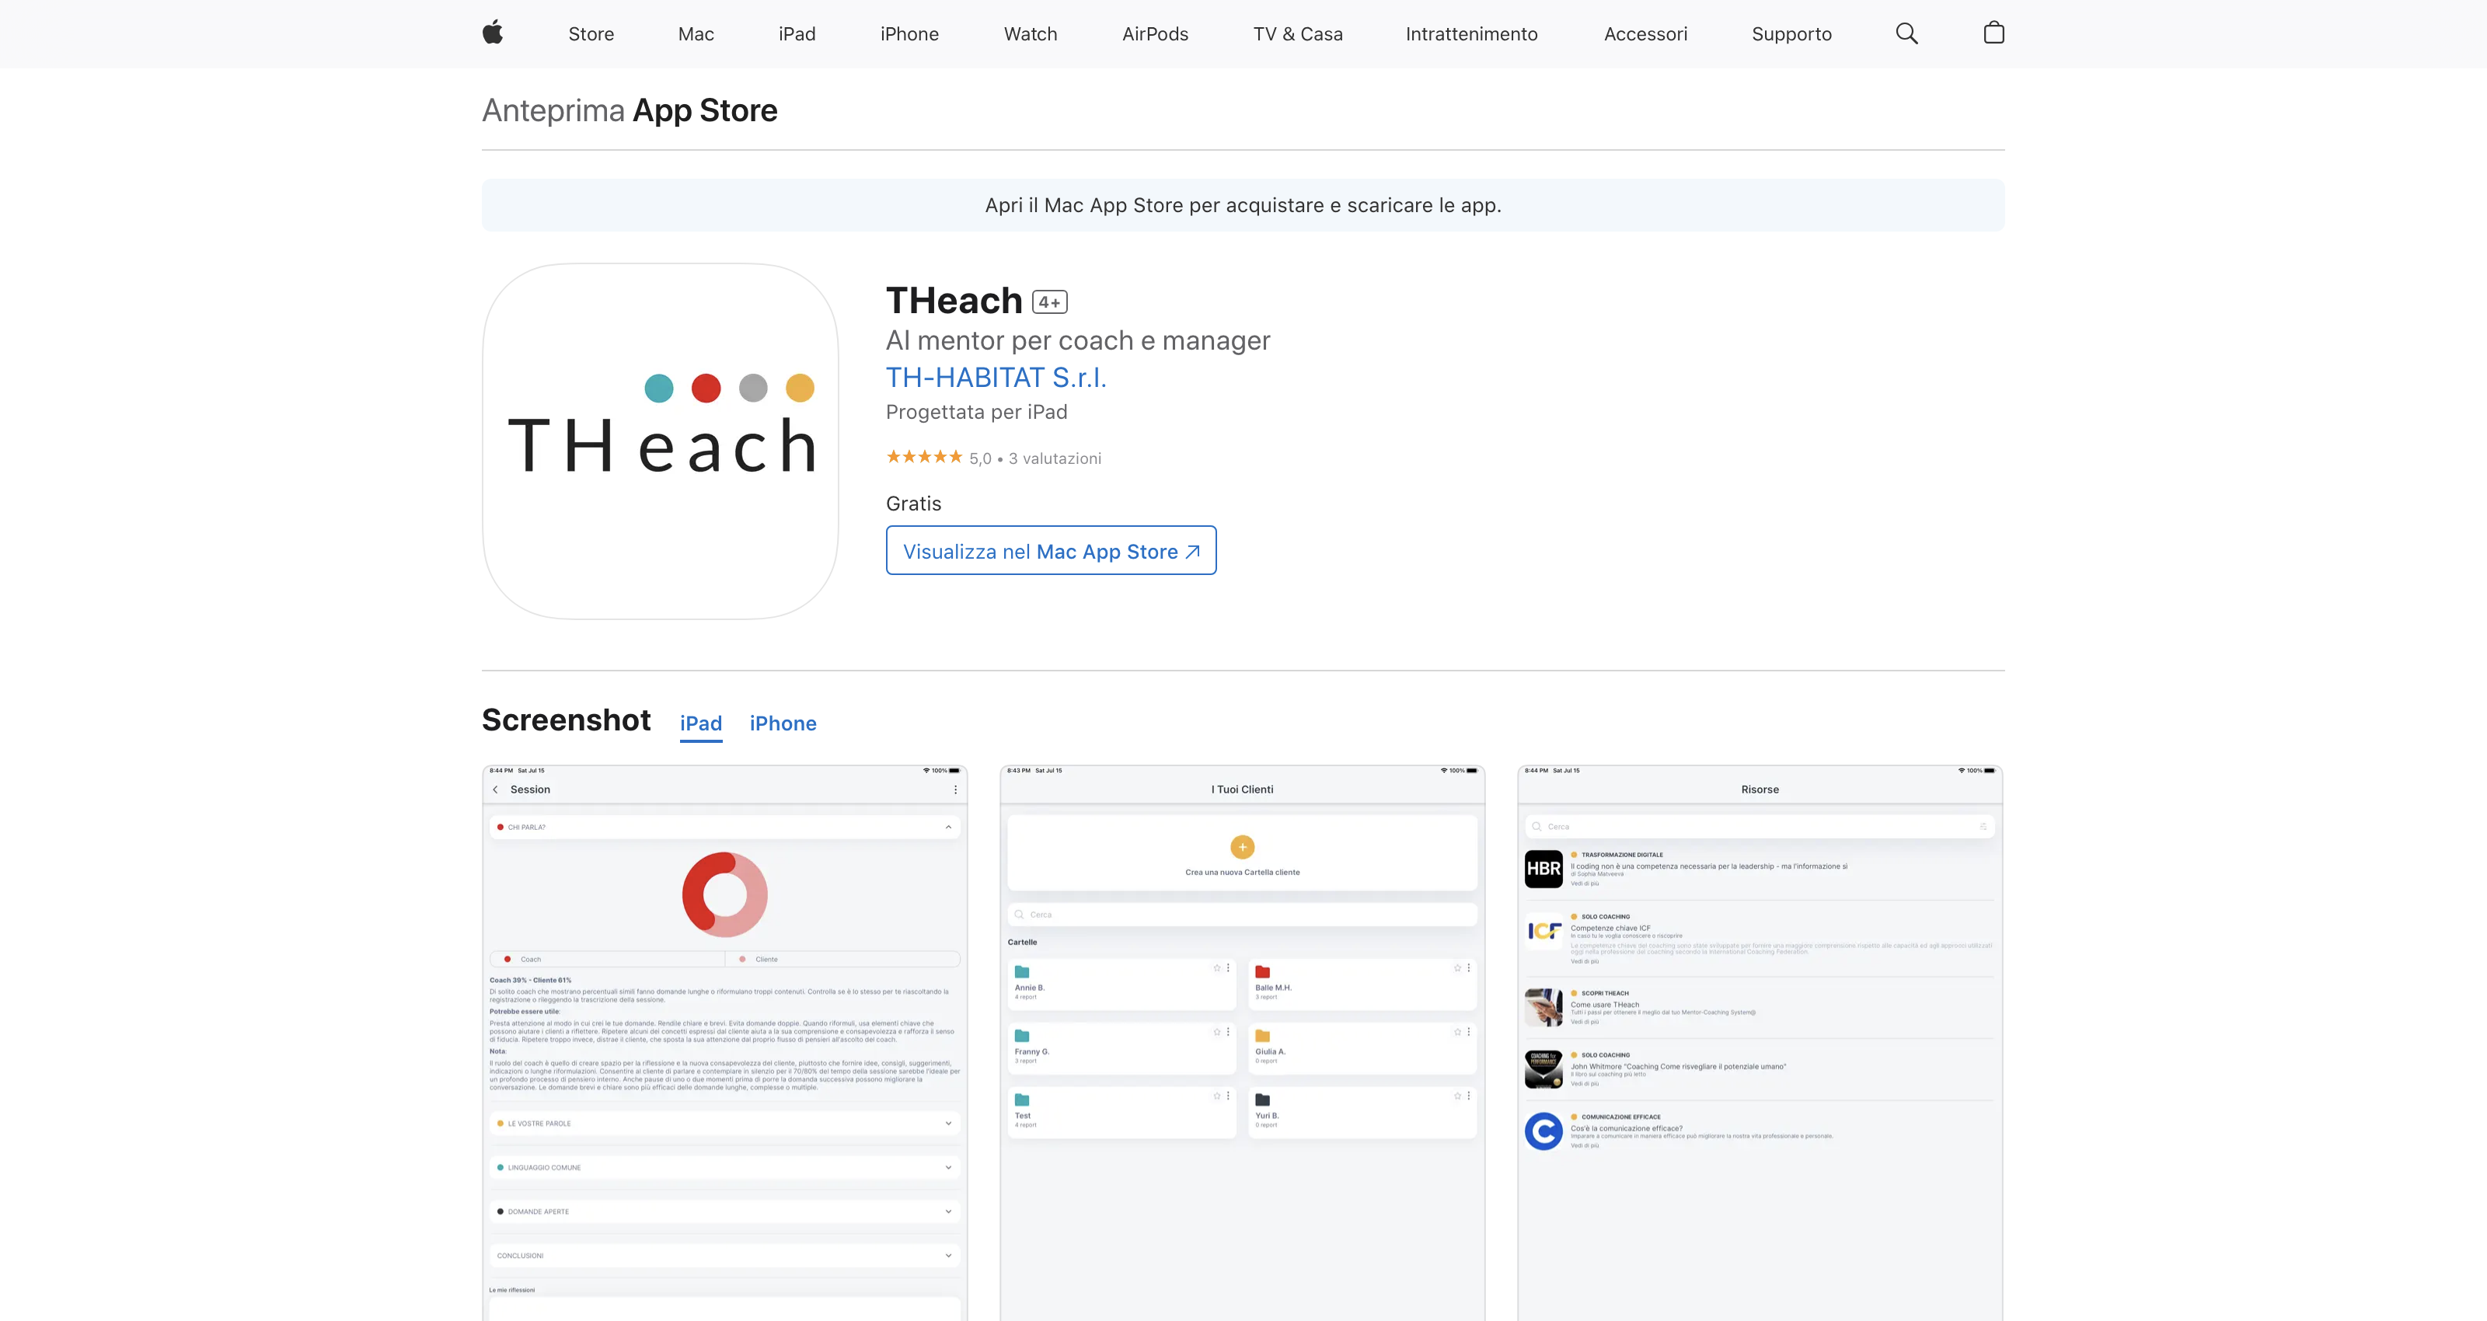This screenshot has width=2487, height=1321.
Task: Click the yellow plus icon for a new Cartella cliente
Action: (x=1243, y=847)
